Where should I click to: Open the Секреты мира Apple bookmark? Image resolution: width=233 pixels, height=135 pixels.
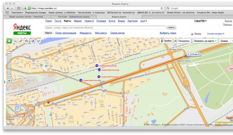(x=210, y=13)
